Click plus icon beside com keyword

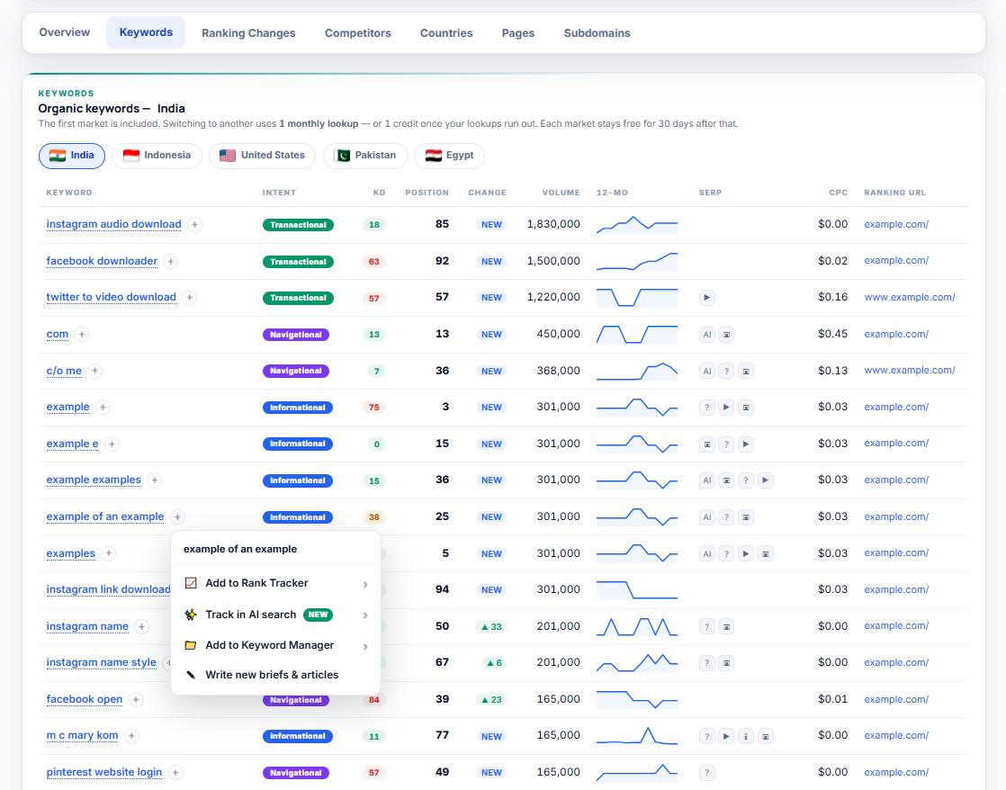[82, 335]
